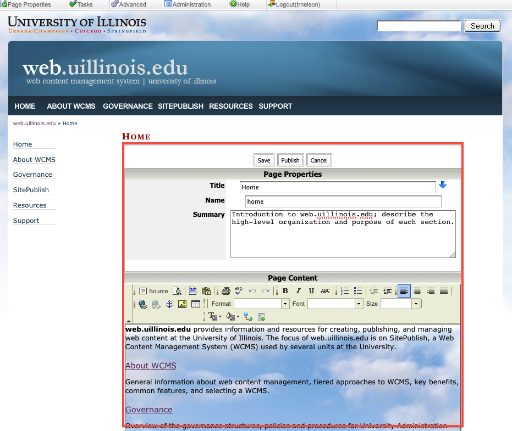
Task: Open the Preview tool in editor toolbar
Action: 177,291
